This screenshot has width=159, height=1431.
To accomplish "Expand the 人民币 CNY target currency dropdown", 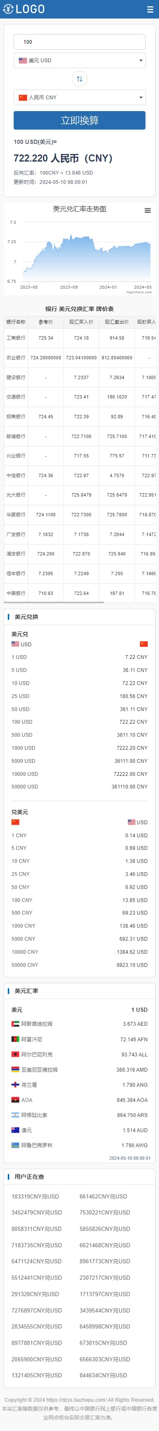I will (79, 97).
